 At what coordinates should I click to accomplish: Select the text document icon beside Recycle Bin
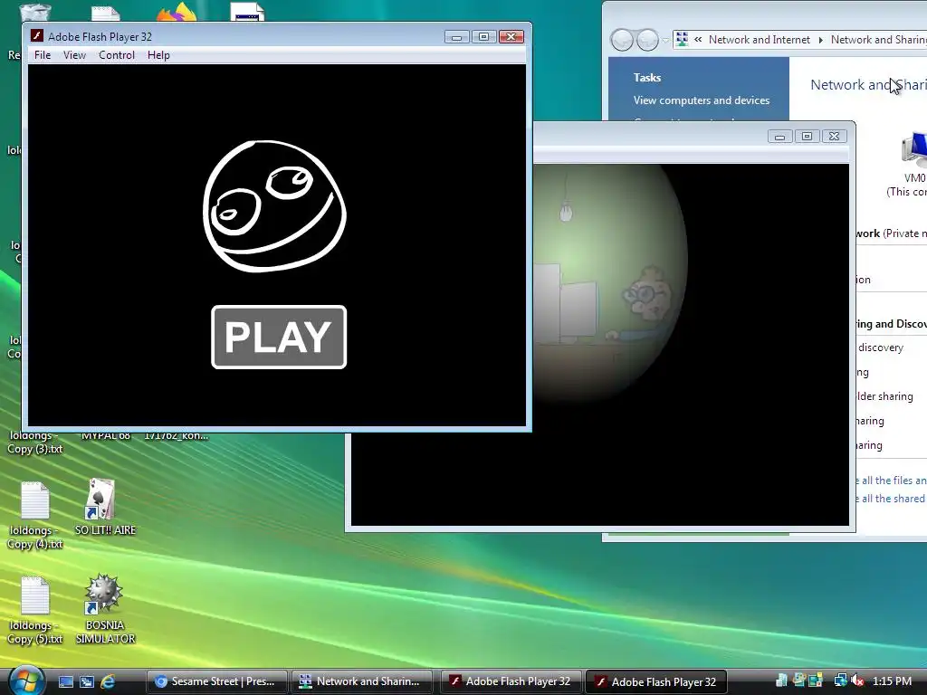point(106,13)
